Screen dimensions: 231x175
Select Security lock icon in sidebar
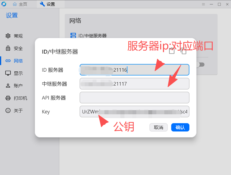8,48
